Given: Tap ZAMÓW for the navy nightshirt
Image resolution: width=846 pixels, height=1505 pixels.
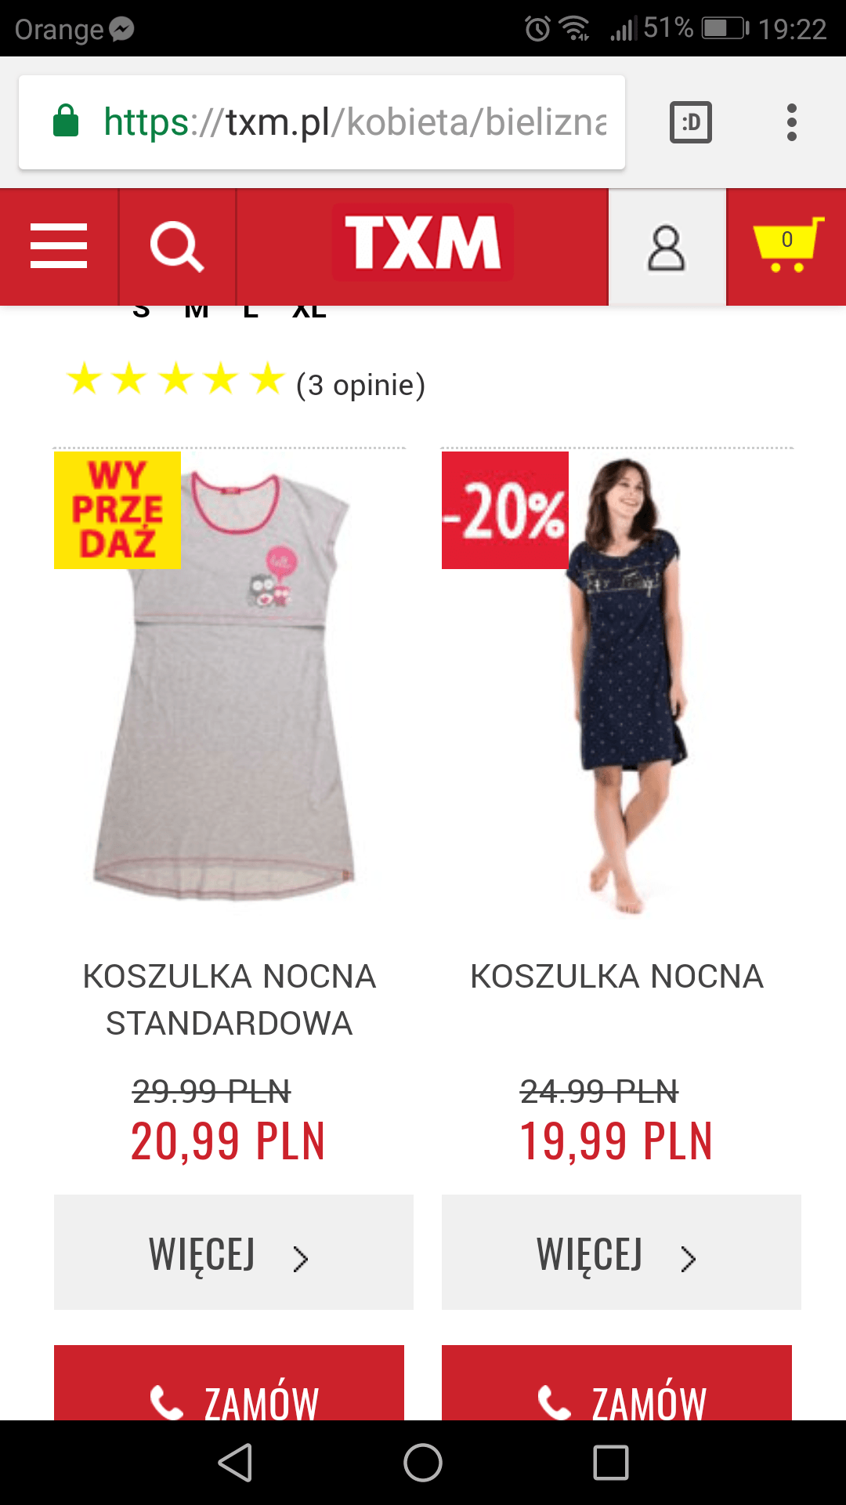Looking at the screenshot, I should coord(616,1384).
